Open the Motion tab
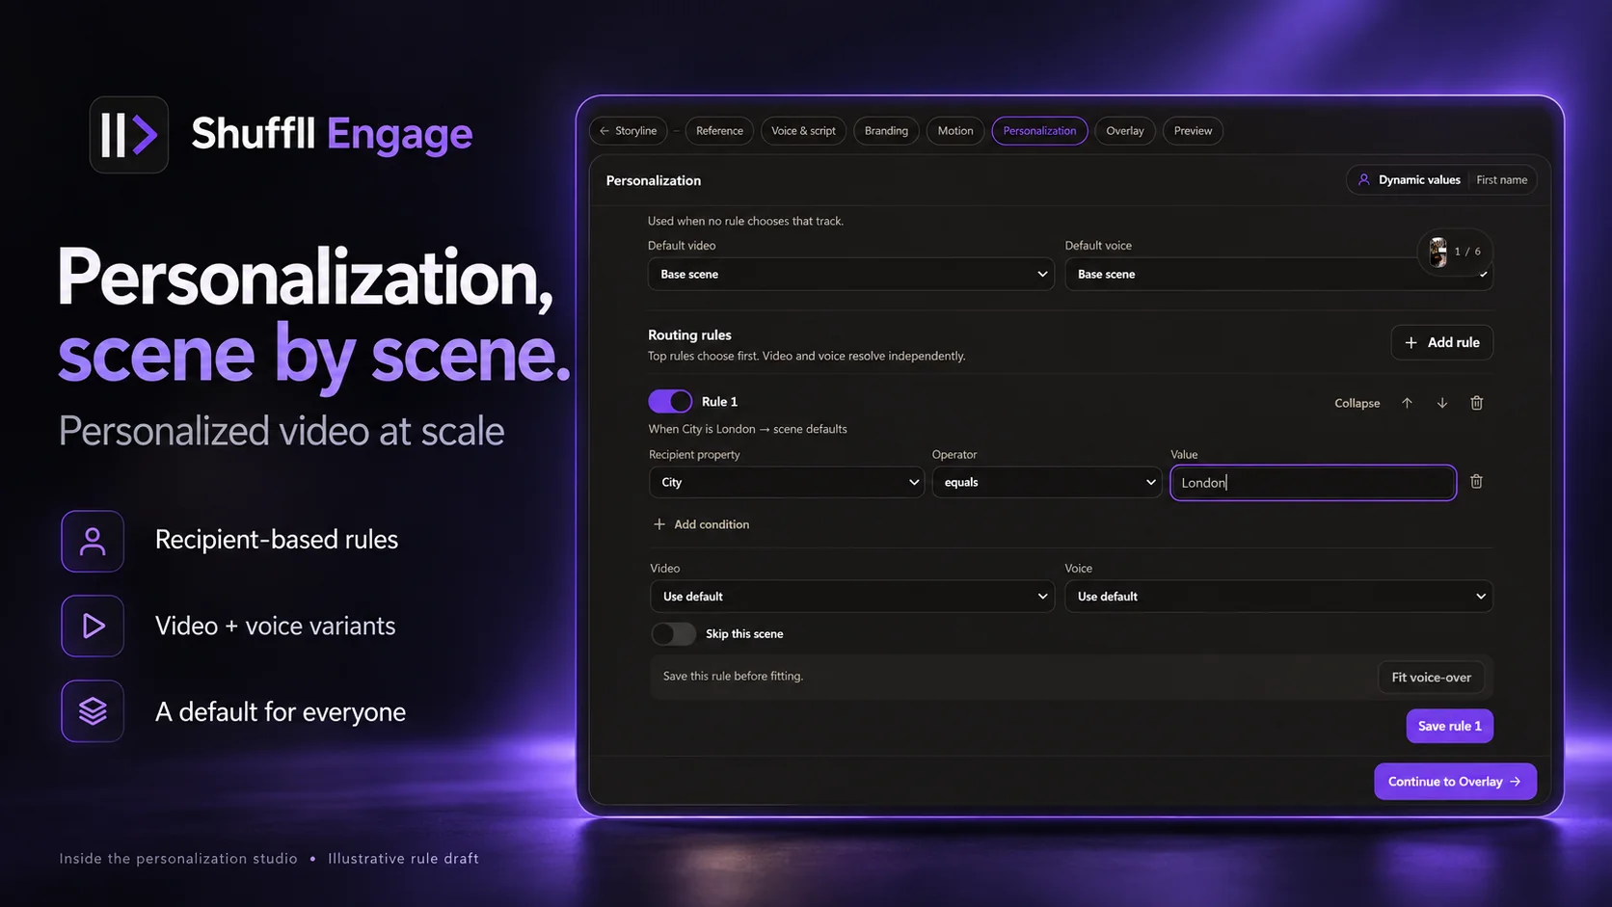Screen dimensions: 1612x907 tap(955, 131)
